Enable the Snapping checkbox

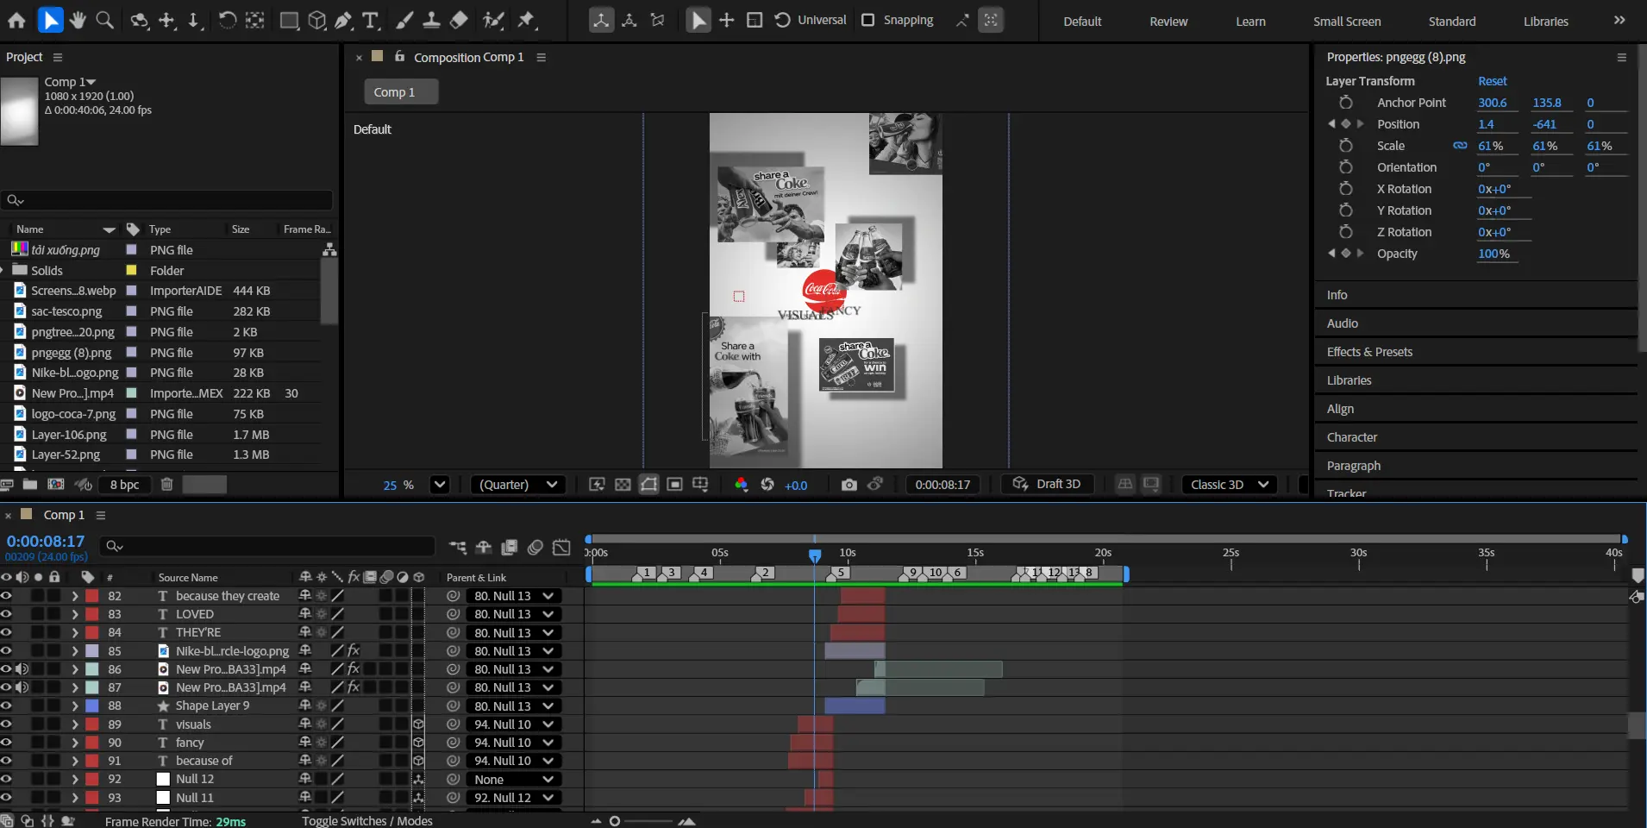[868, 20]
